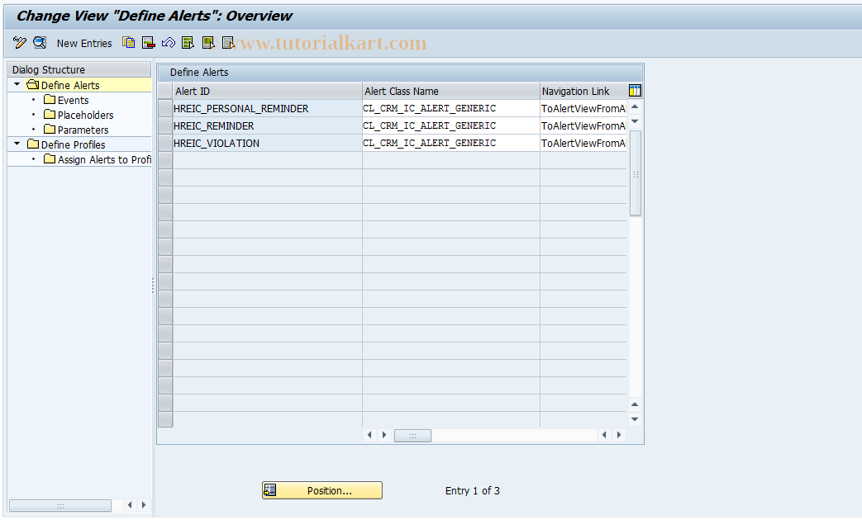
Task: Click the Alert ID column header
Action: pyautogui.click(x=267, y=91)
